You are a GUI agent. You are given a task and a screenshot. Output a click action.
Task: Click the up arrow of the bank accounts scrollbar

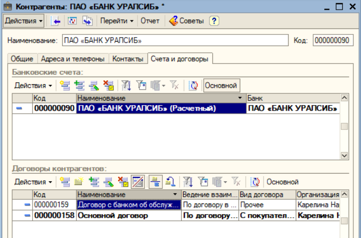pos(344,98)
